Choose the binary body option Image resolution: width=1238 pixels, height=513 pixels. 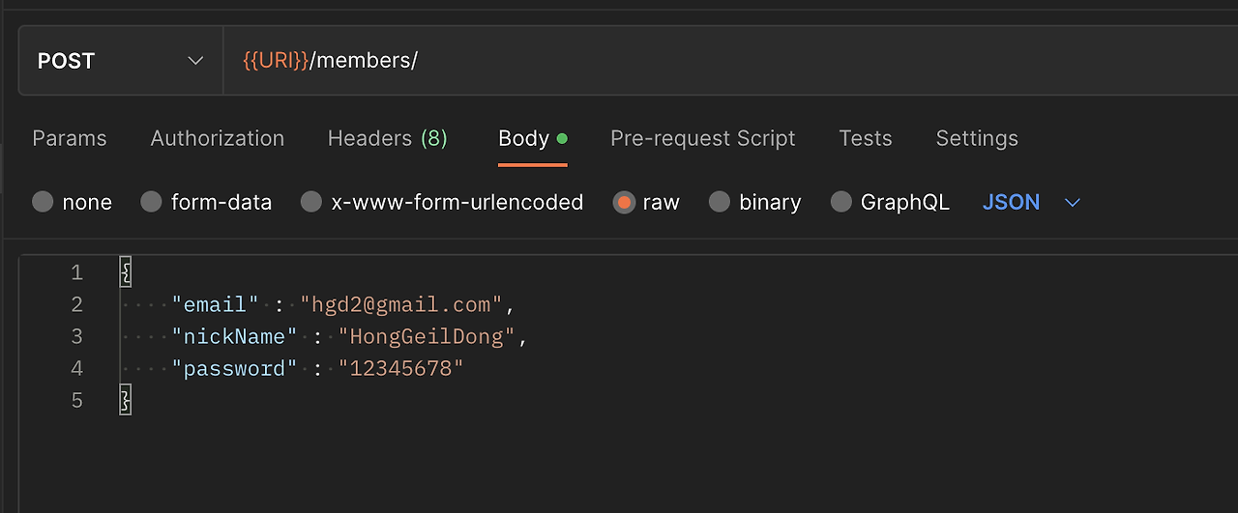720,202
